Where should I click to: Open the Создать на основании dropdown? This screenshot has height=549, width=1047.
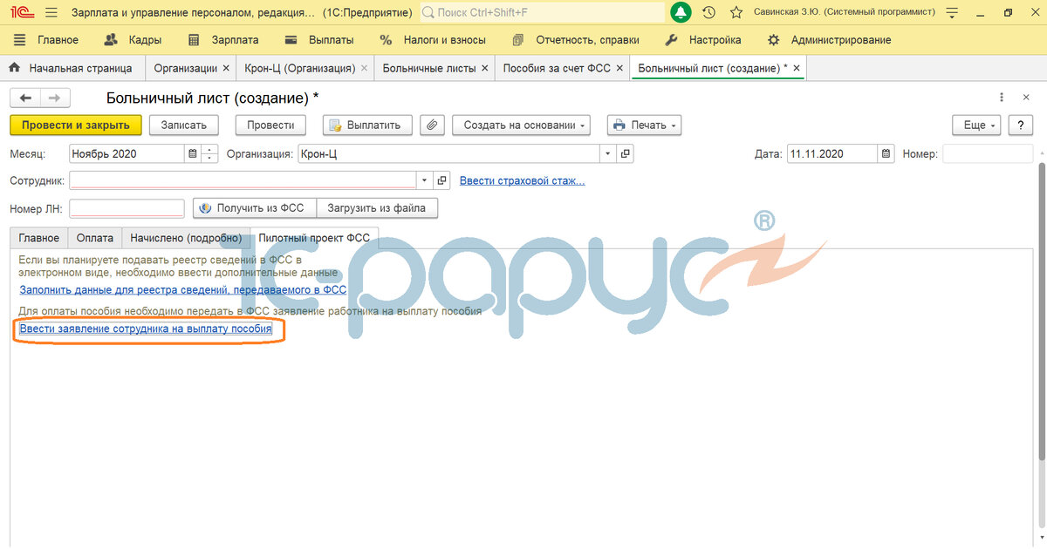pos(521,125)
